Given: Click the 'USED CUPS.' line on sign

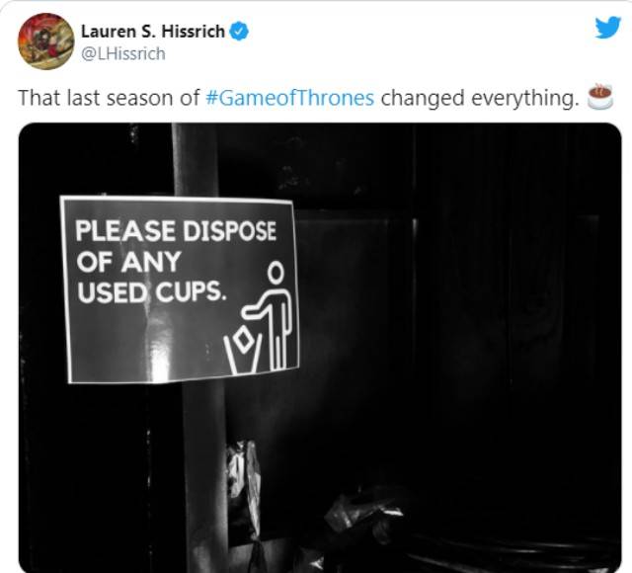Looking at the screenshot, I should click(x=150, y=291).
